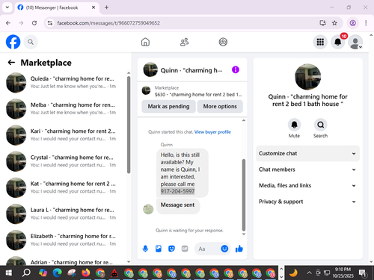Open Windows notification center icon

tap(363, 273)
